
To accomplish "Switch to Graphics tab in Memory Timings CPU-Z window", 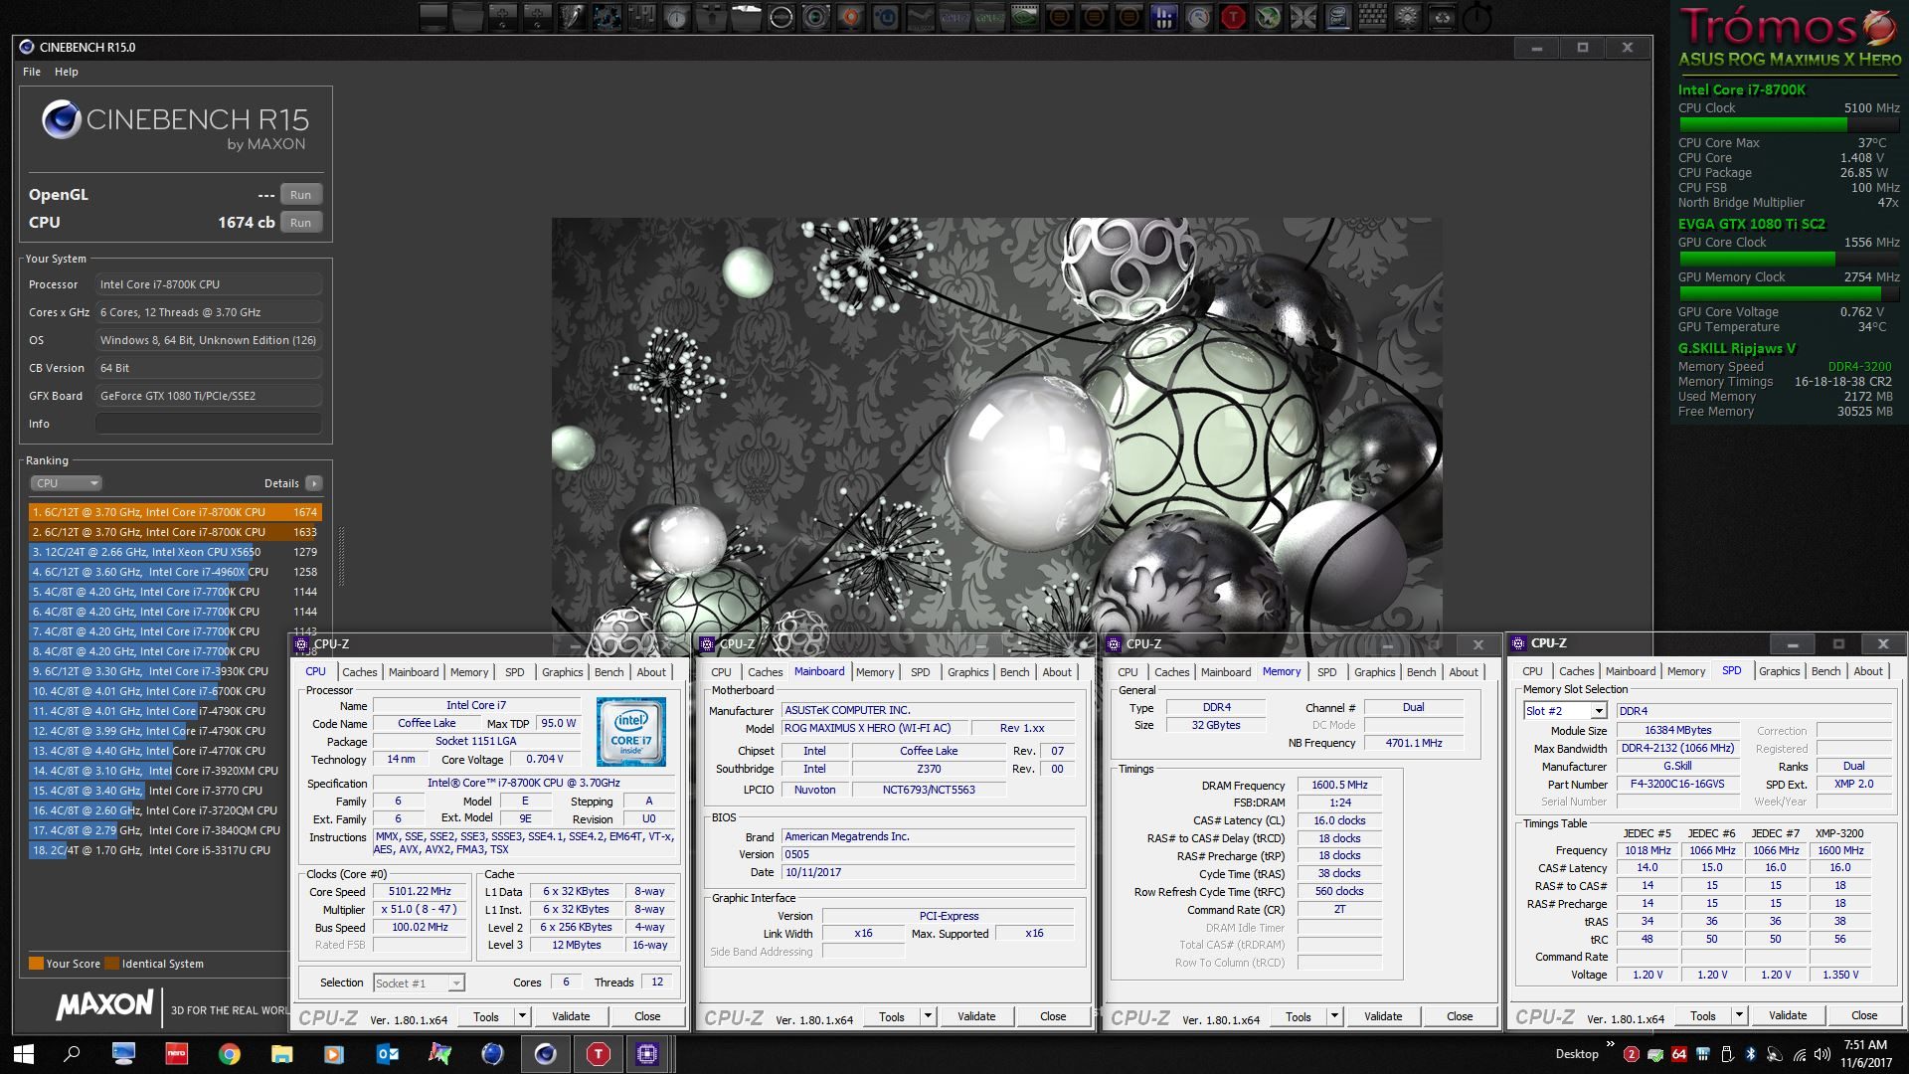I will click(x=1374, y=672).
